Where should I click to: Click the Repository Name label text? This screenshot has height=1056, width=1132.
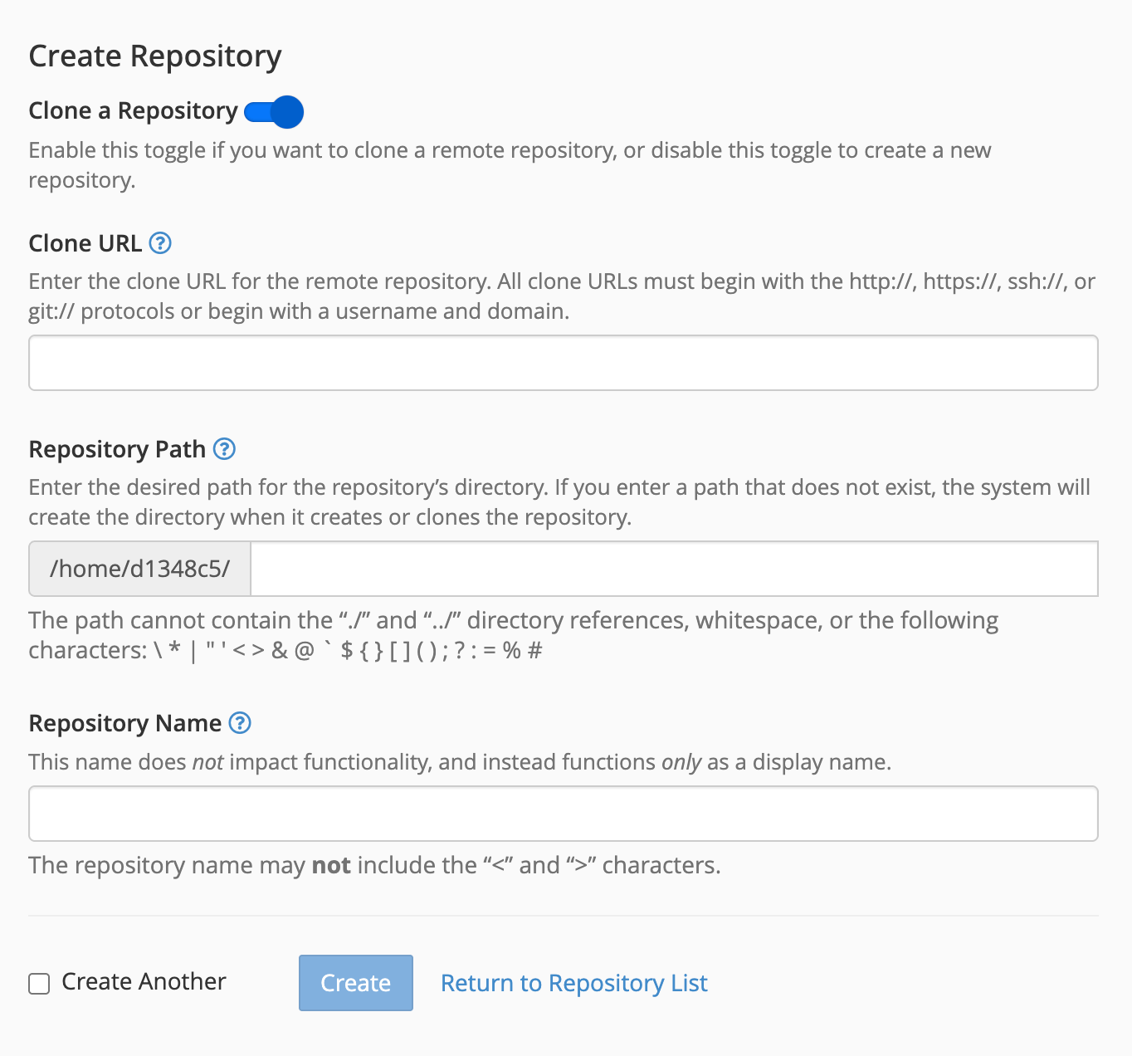pyautogui.click(x=124, y=723)
